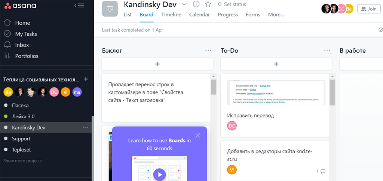Open Home from the sidebar
This screenshot has width=383, height=181.
[x=22, y=23]
